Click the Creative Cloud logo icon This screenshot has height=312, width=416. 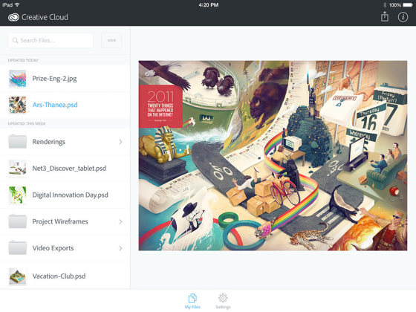(13, 17)
